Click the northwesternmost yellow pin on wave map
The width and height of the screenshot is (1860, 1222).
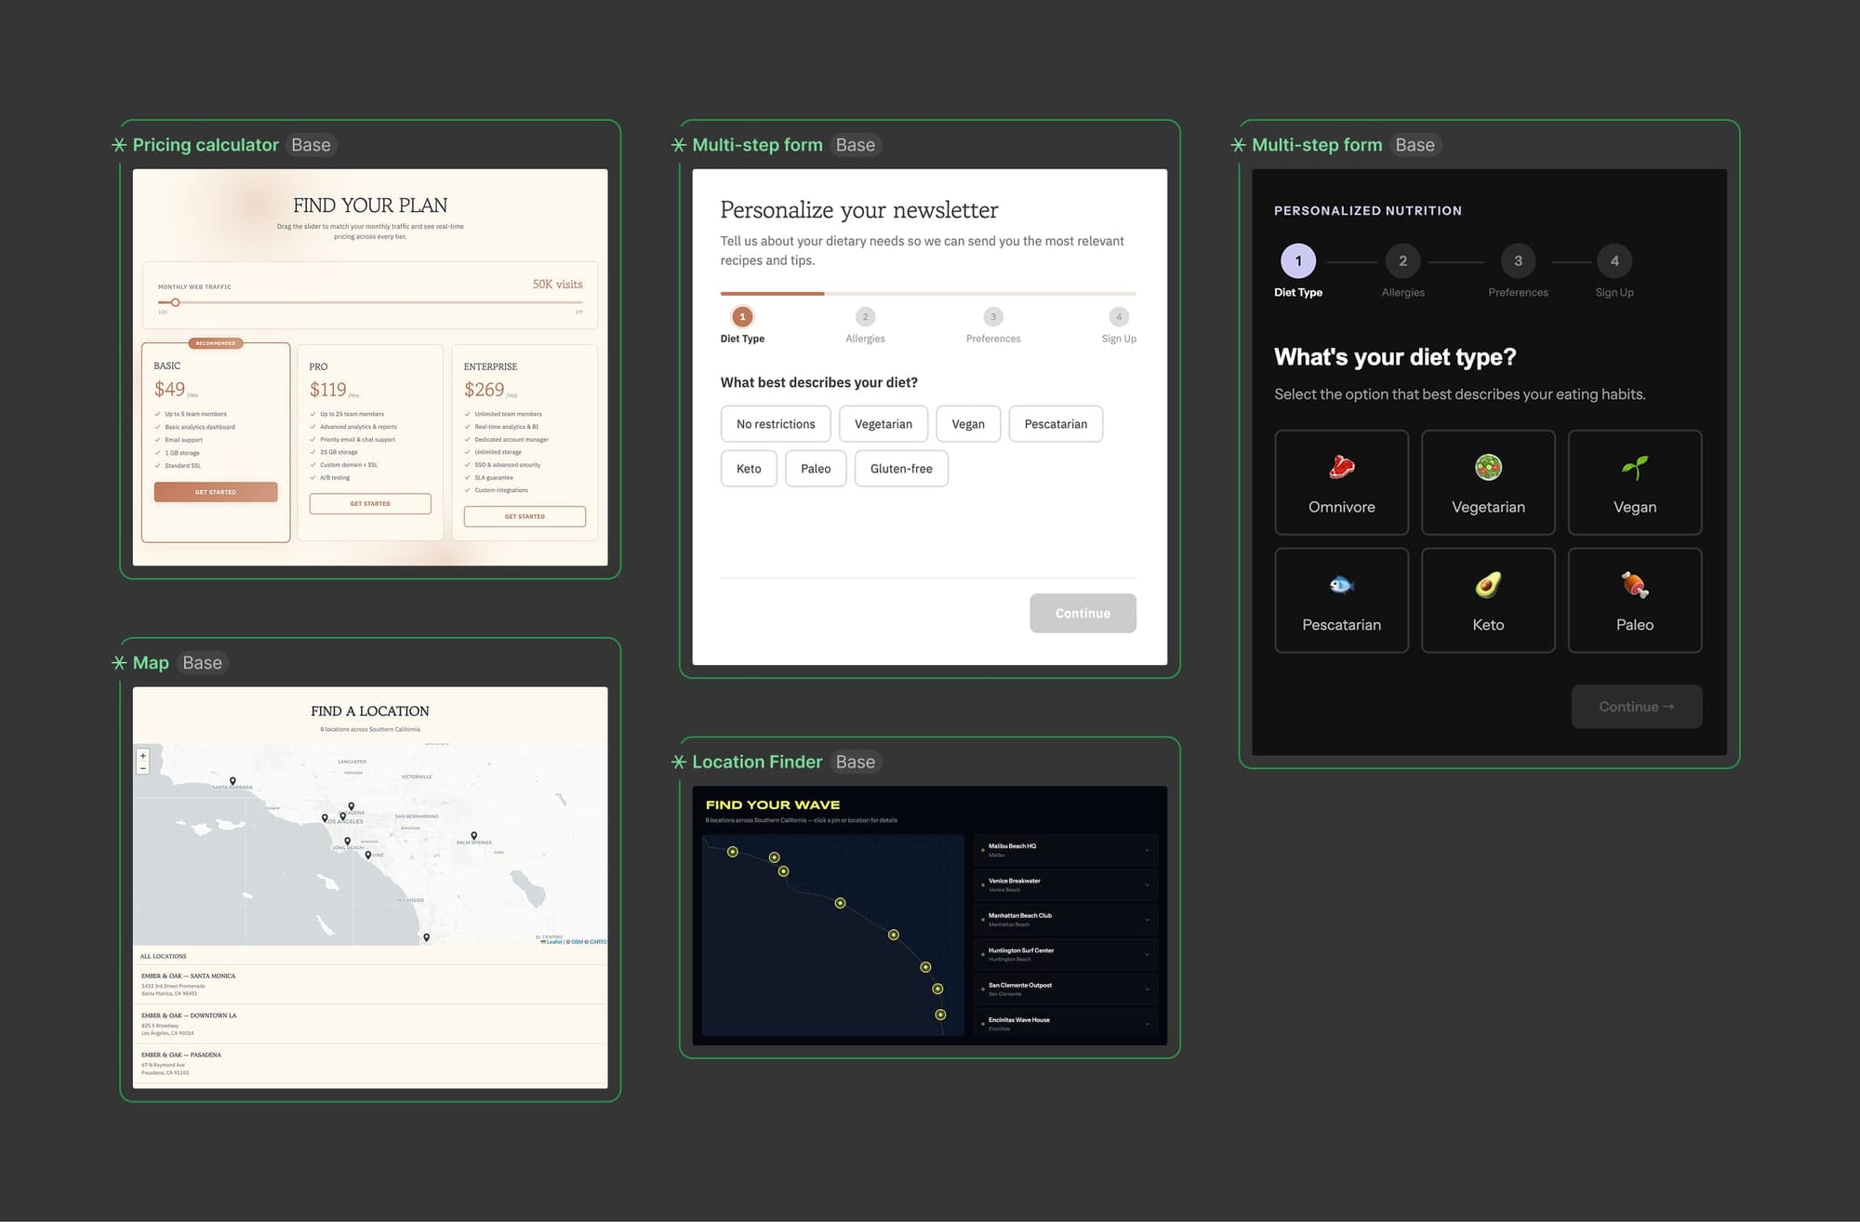(x=733, y=852)
